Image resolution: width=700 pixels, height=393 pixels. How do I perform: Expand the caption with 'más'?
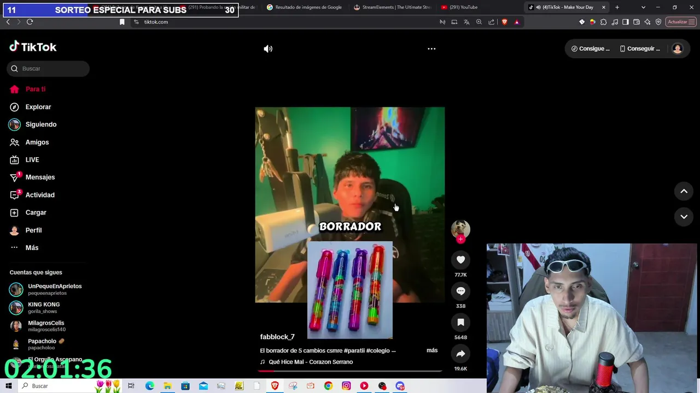click(x=432, y=350)
